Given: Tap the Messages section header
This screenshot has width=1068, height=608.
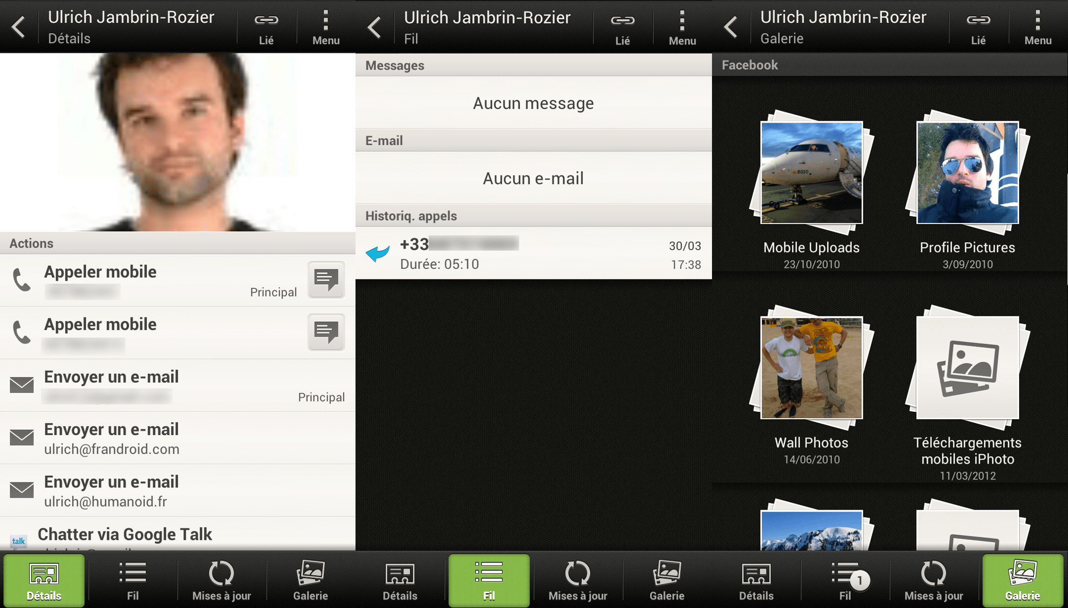Looking at the screenshot, I should [534, 65].
